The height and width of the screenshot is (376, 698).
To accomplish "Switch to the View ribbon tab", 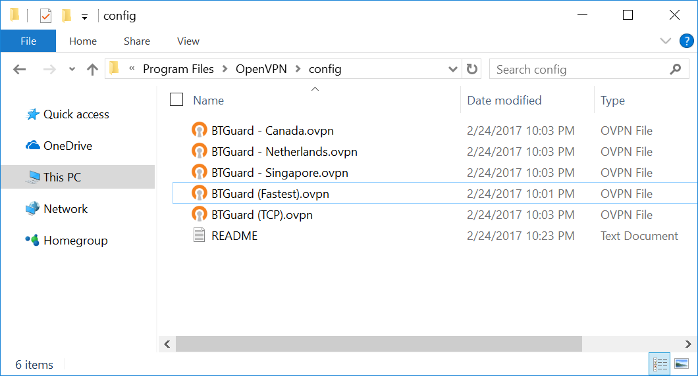I will (x=188, y=41).
